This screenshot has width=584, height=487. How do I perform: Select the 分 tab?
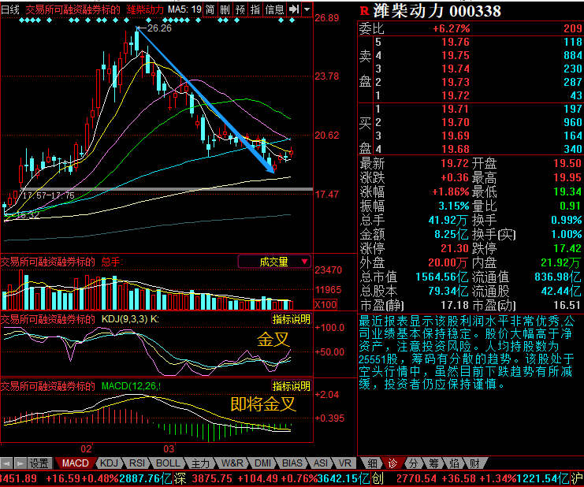[413, 463]
